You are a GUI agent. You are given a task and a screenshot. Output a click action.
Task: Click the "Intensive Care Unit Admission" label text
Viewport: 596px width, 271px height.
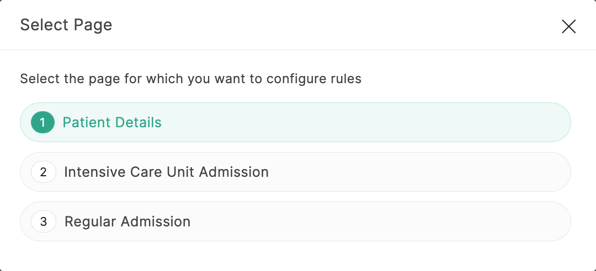tap(166, 172)
